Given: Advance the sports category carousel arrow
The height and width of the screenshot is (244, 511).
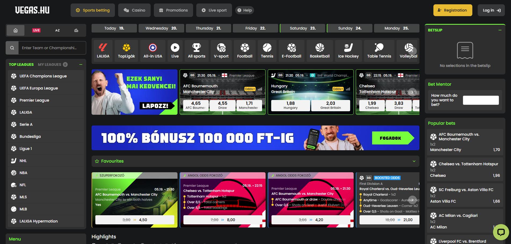Looking at the screenshot, I should tap(412, 51).
